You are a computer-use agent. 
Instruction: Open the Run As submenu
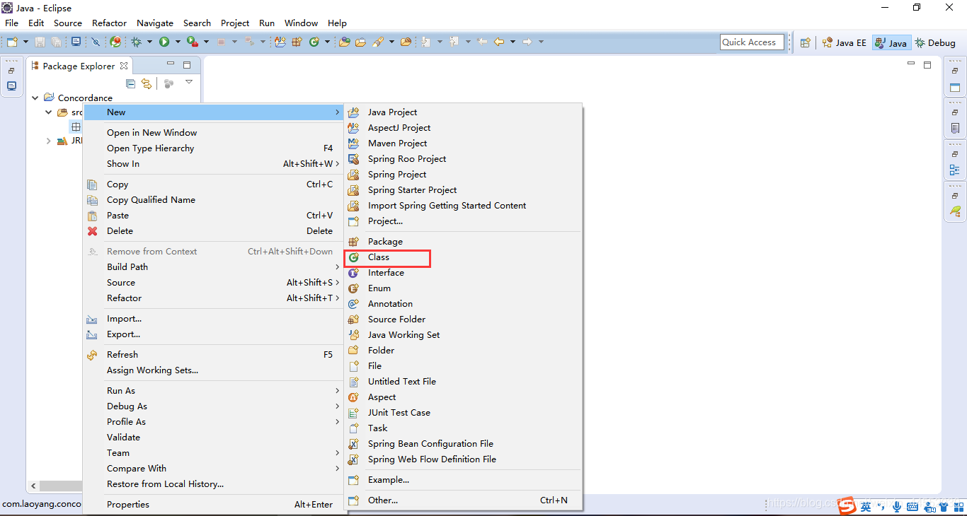pyautogui.click(x=213, y=391)
